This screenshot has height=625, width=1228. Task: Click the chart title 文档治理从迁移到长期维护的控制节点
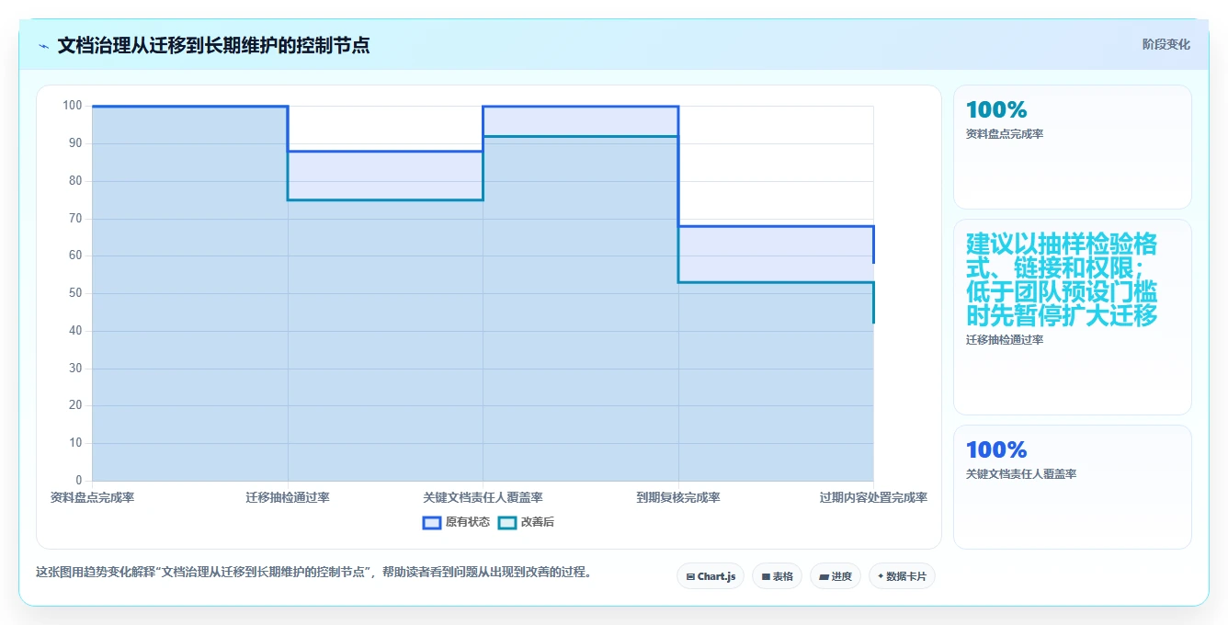point(213,45)
